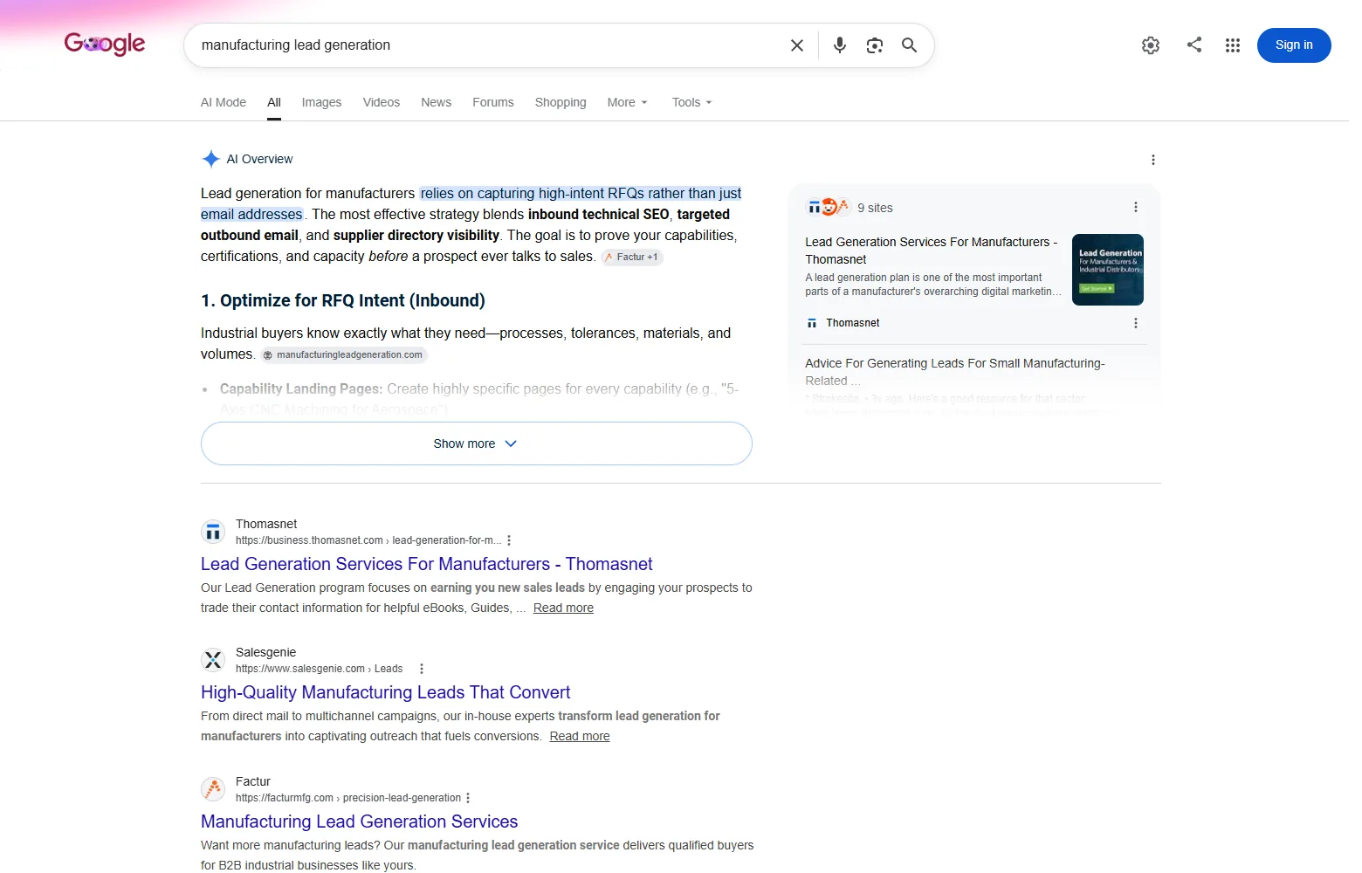This screenshot has width=1362, height=873.
Task: Open 'High-Quality Manufacturing Leads That Convert' link
Action: 385,692
